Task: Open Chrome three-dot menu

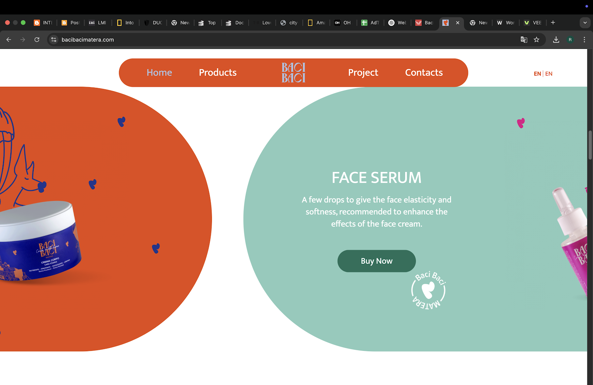Action: (584, 40)
